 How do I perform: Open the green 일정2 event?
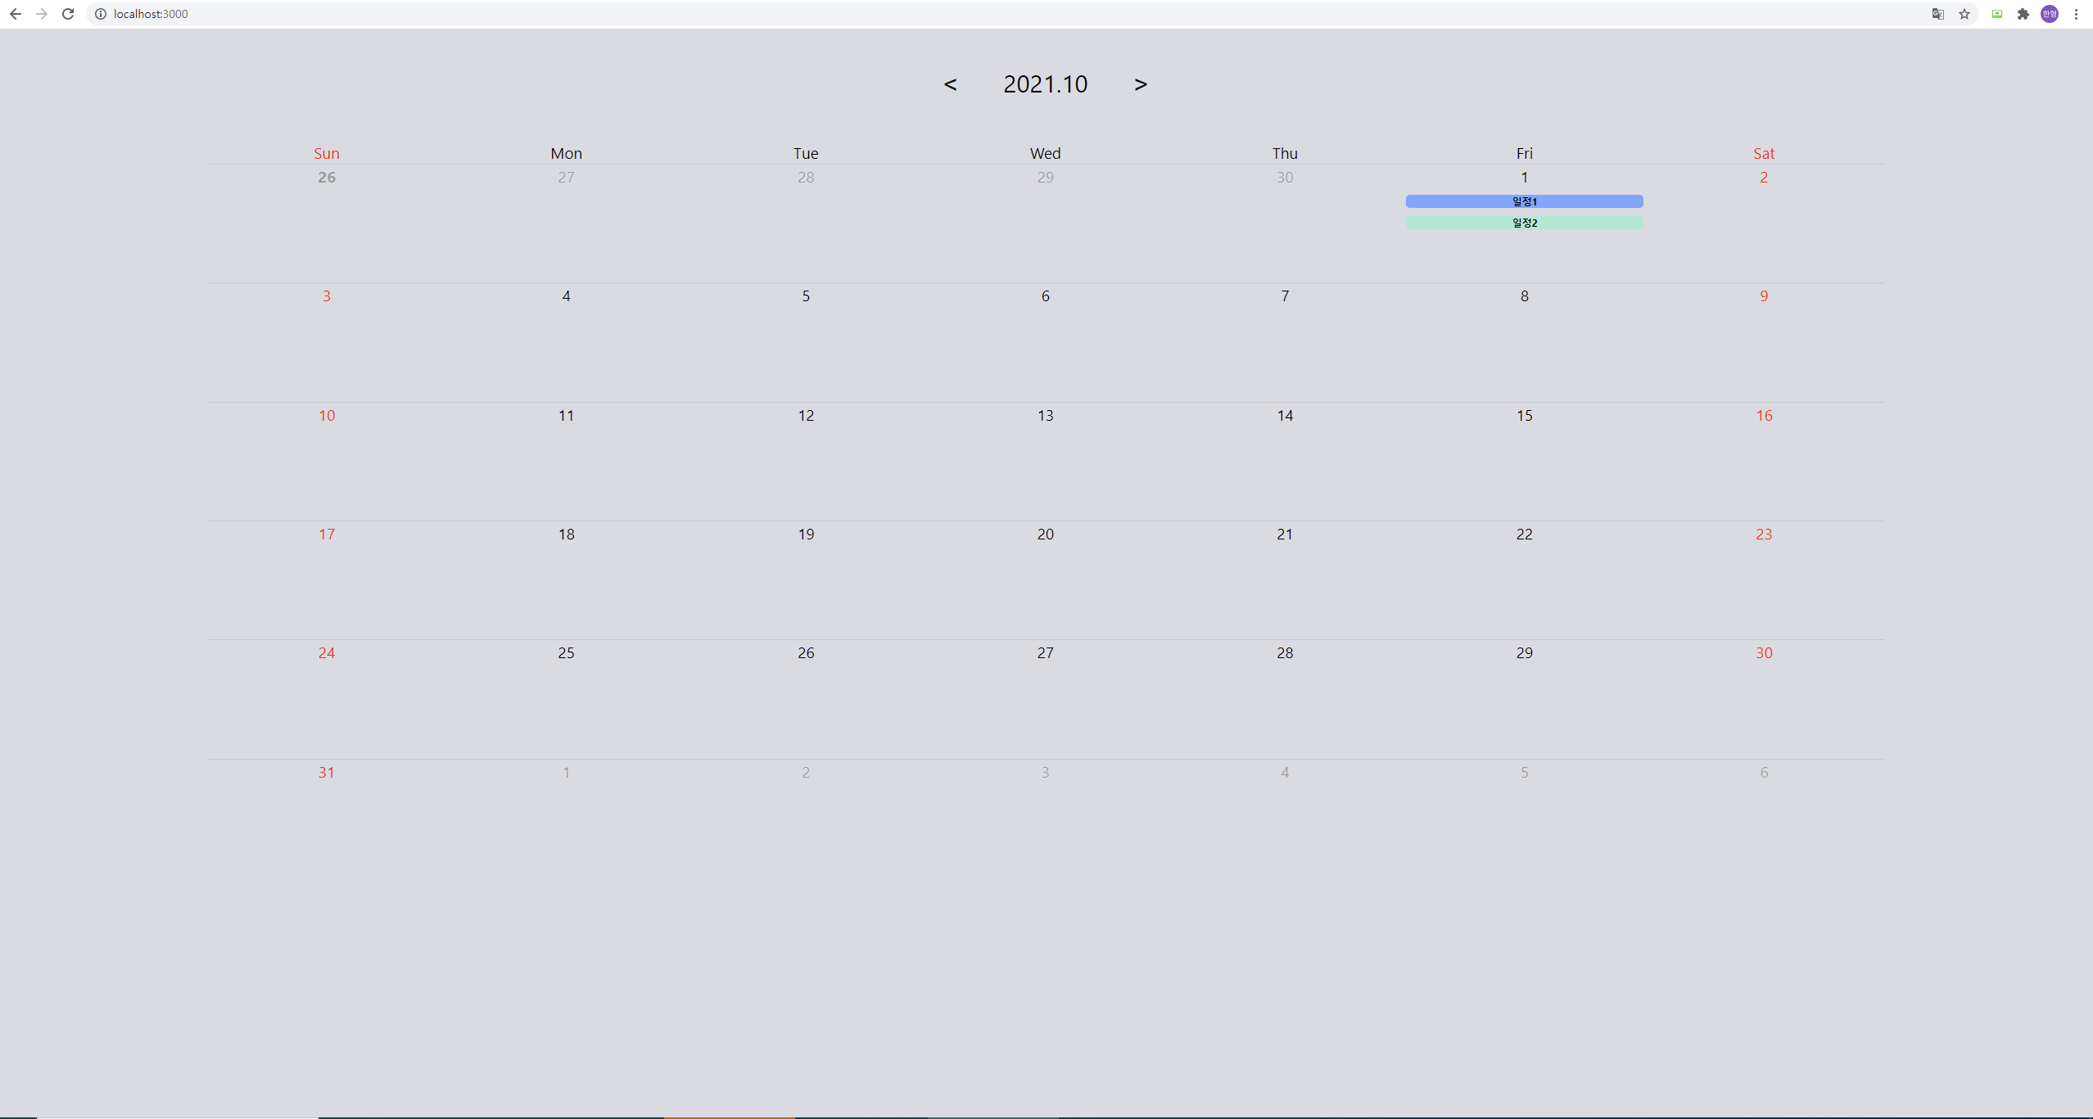(x=1524, y=223)
